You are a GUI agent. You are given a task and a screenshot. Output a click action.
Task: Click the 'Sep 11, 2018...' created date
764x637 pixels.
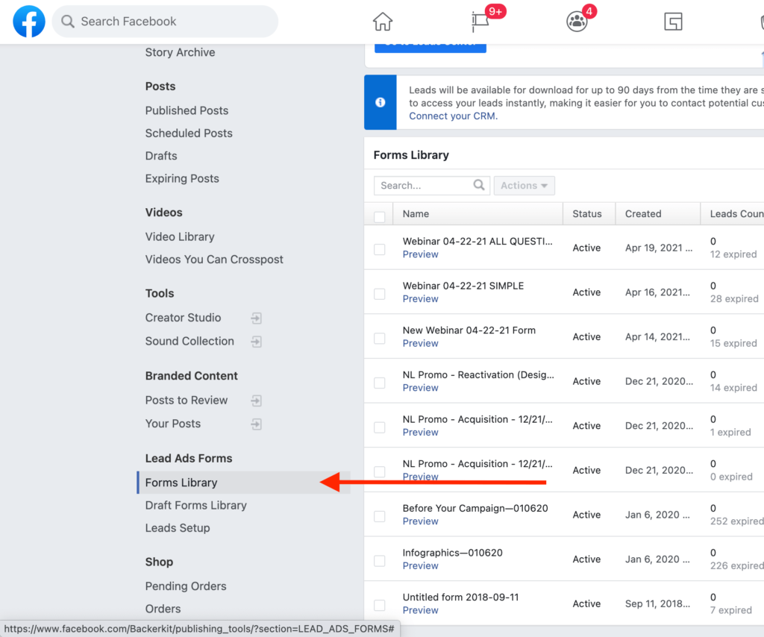pos(658,604)
